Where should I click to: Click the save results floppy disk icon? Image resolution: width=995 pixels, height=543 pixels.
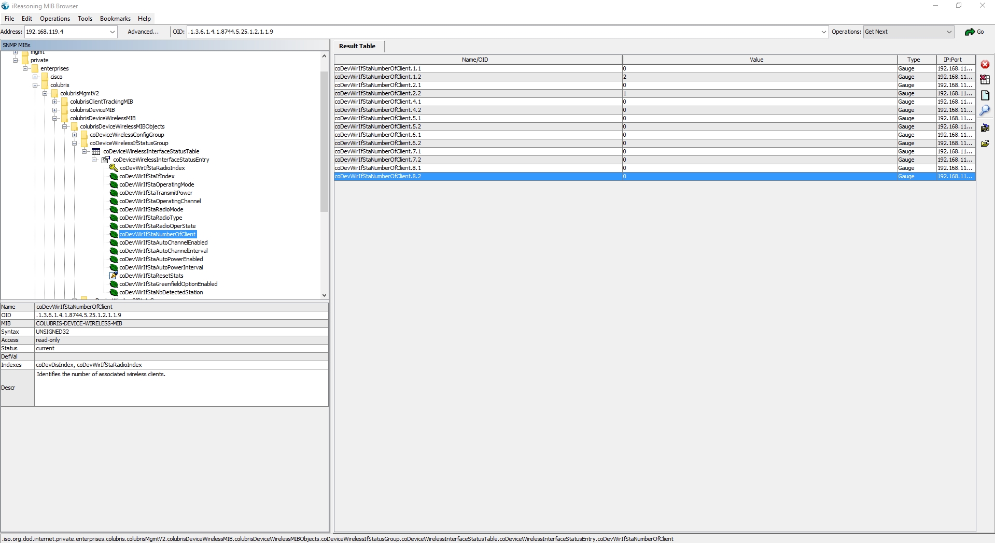pos(985,128)
